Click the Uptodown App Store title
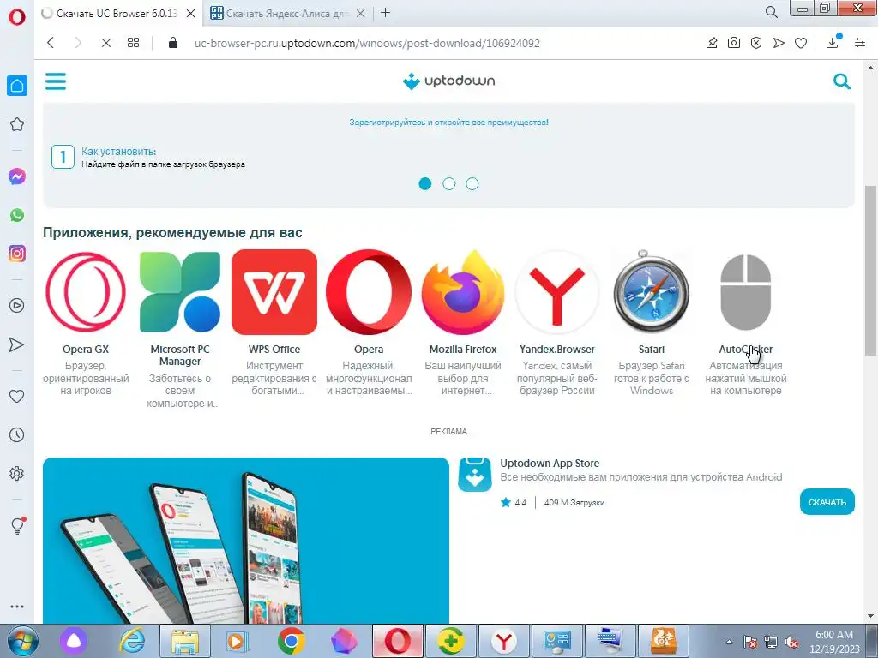This screenshot has width=878, height=658. [550, 464]
